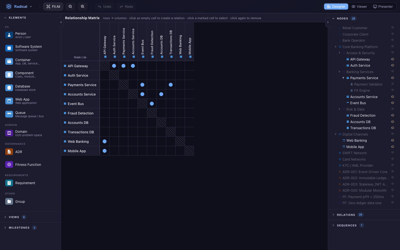
Task: Click the Fit All button
Action: coord(53,6)
